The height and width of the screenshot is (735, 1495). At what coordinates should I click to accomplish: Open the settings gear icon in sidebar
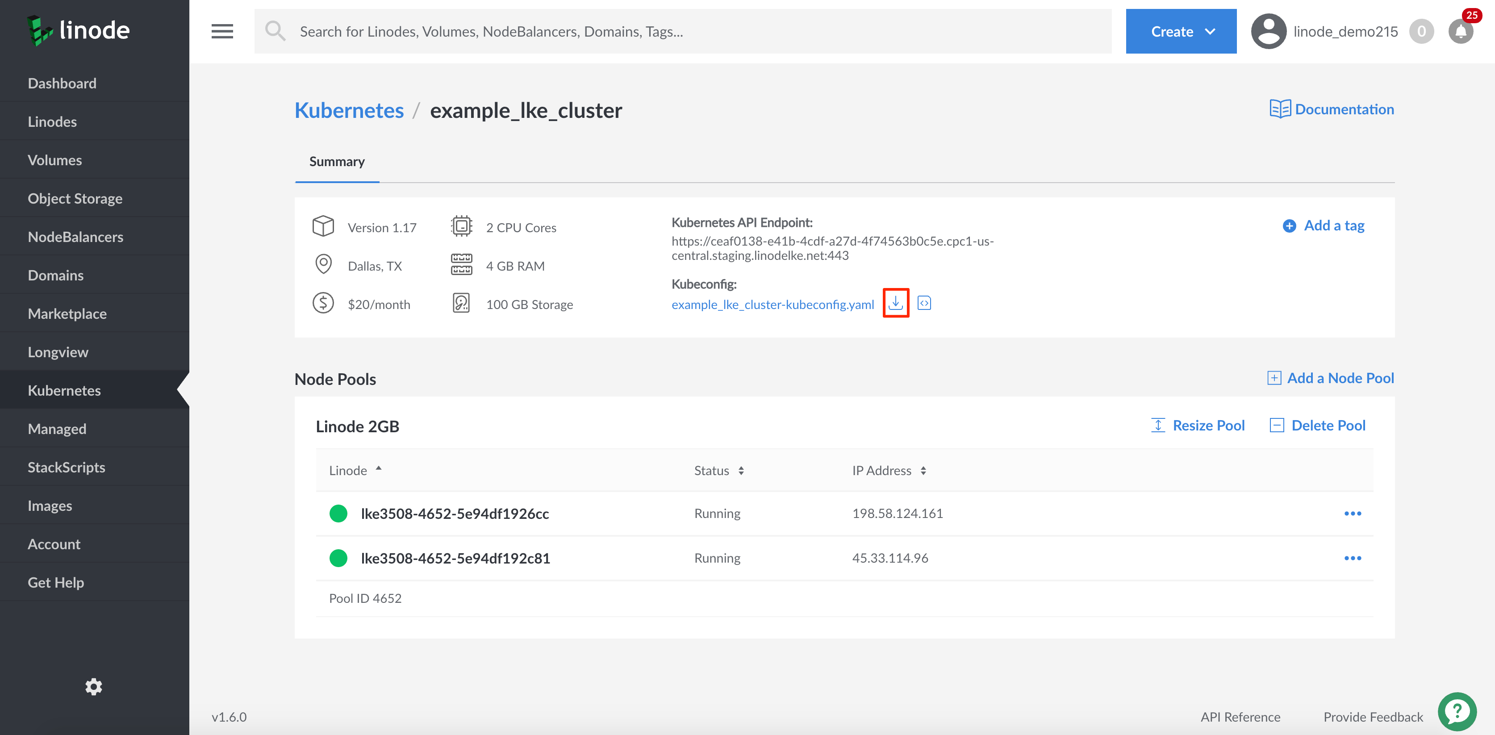93,687
